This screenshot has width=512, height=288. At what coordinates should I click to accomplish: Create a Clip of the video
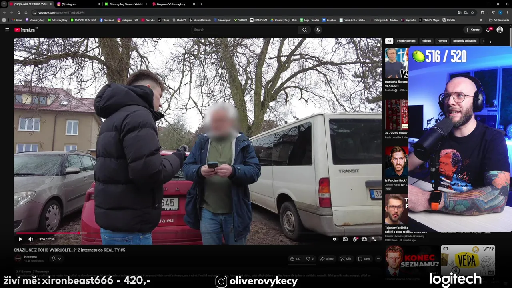point(346,259)
